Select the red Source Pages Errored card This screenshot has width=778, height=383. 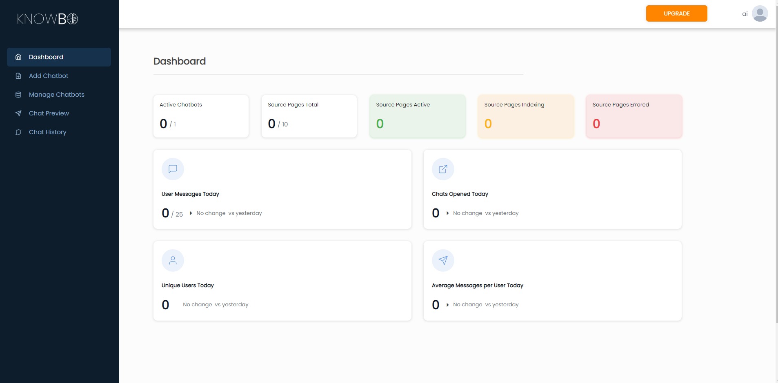pyautogui.click(x=634, y=116)
